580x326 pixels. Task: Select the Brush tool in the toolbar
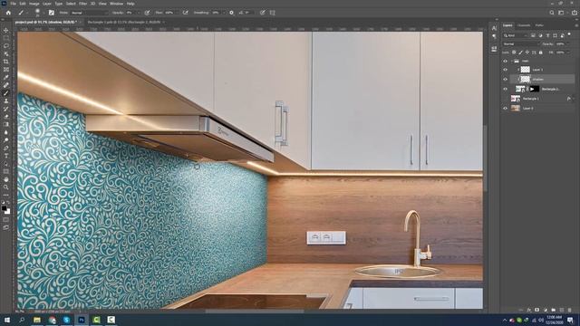[6, 93]
